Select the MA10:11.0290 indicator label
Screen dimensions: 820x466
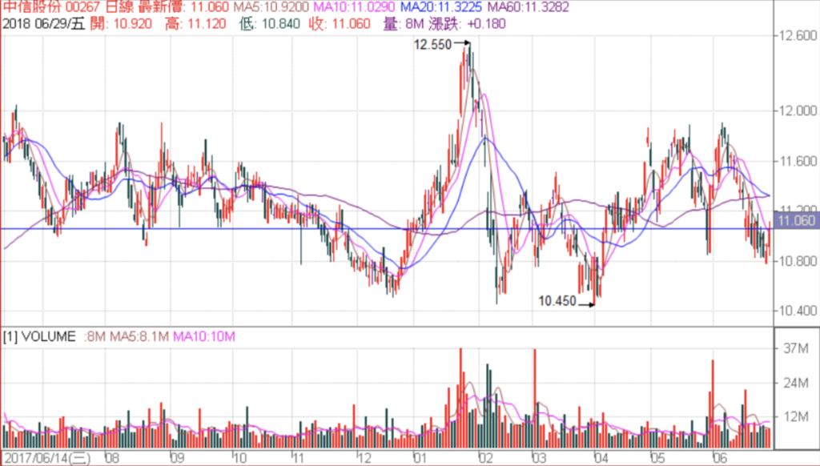pos(354,7)
